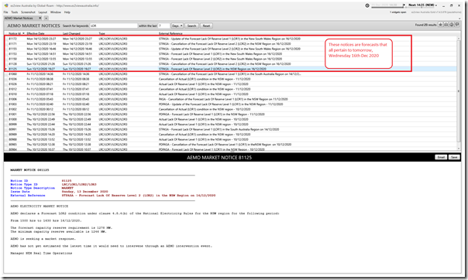
Task: Select notice row 80989
Action: tap(230, 135)
